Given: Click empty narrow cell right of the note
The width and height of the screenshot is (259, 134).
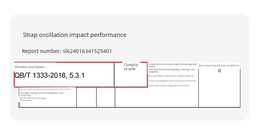Looking at the screenshot, I should [87, 97].
